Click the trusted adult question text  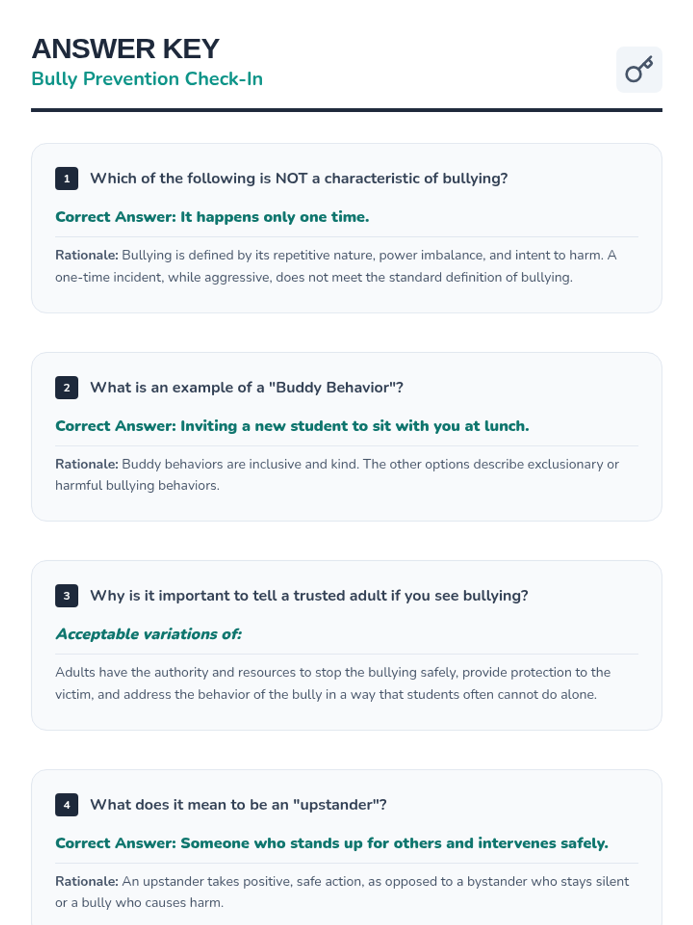coord(309,595)
